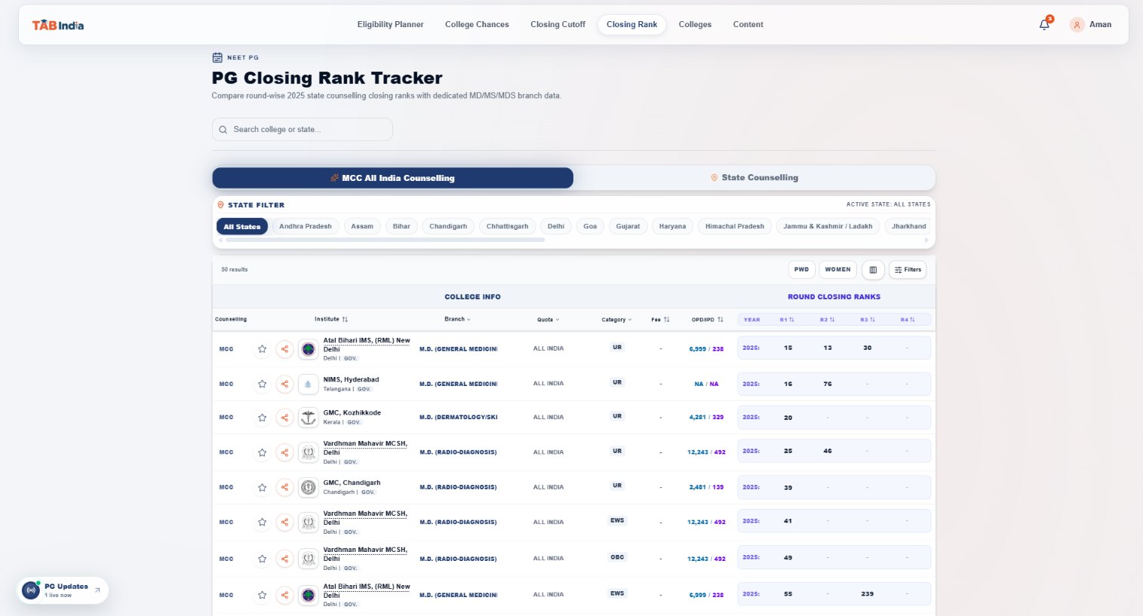Star the Vardhman Mahavir OBC row
Screen dimensions: 1143x616
262,559
